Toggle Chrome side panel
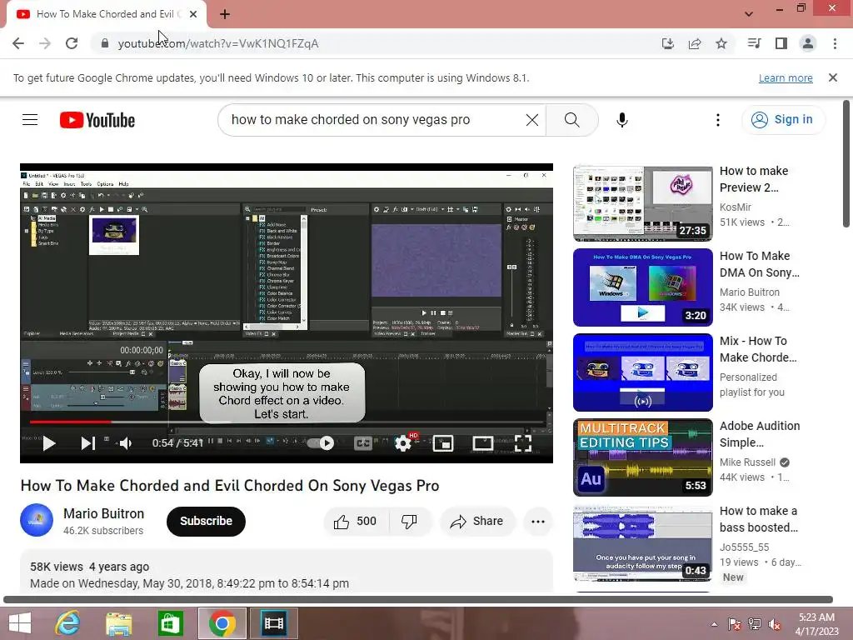The image size is (853, 640). point(781,43)
